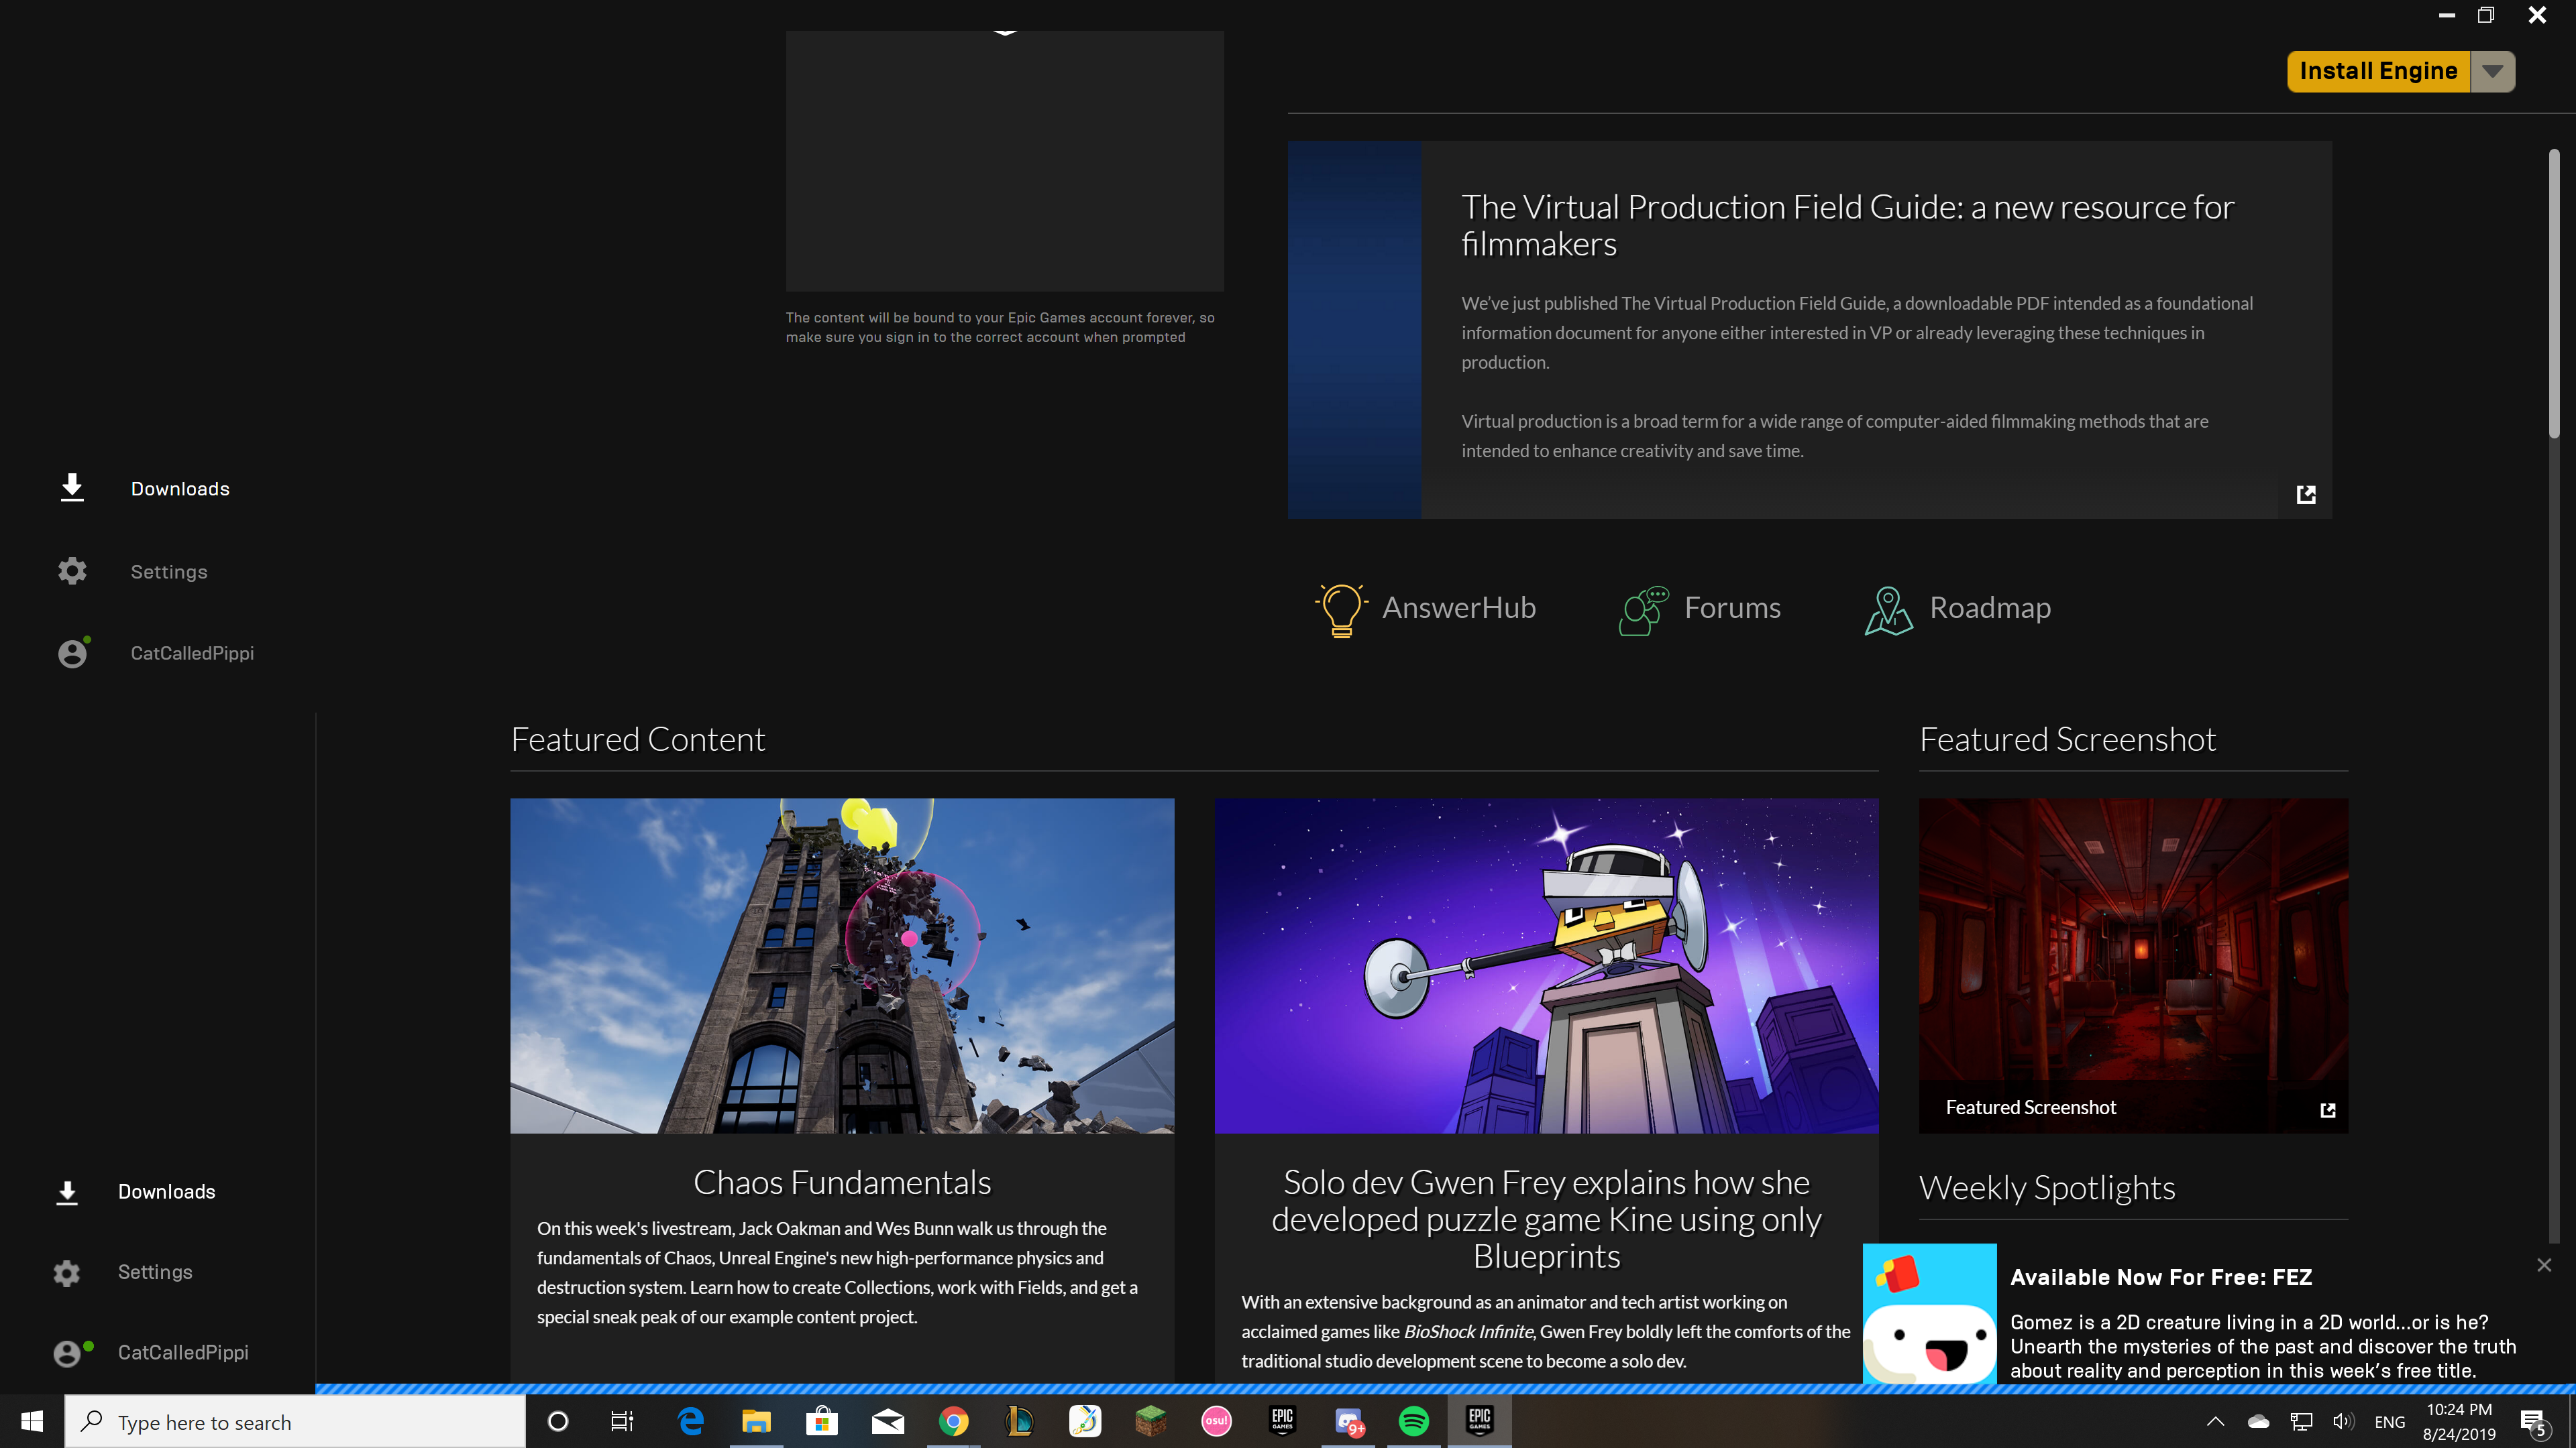Click the ENG input language indicator
This screenshot has width=2576, height=1448.
[x=2389, y=1422]
